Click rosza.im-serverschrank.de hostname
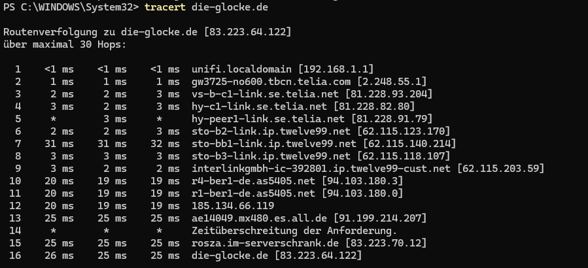Viewport: 588px width, 268px height. coord(265,243)
